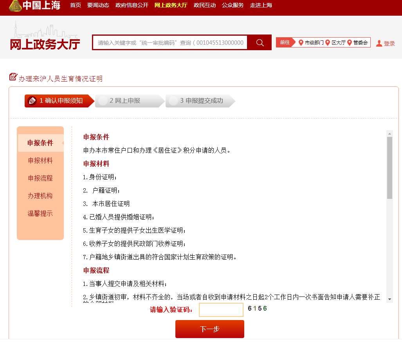Image resolution: width=402 pixels, height=342 pixels.
Task: Click the 登录 login link
Action: 389,44
